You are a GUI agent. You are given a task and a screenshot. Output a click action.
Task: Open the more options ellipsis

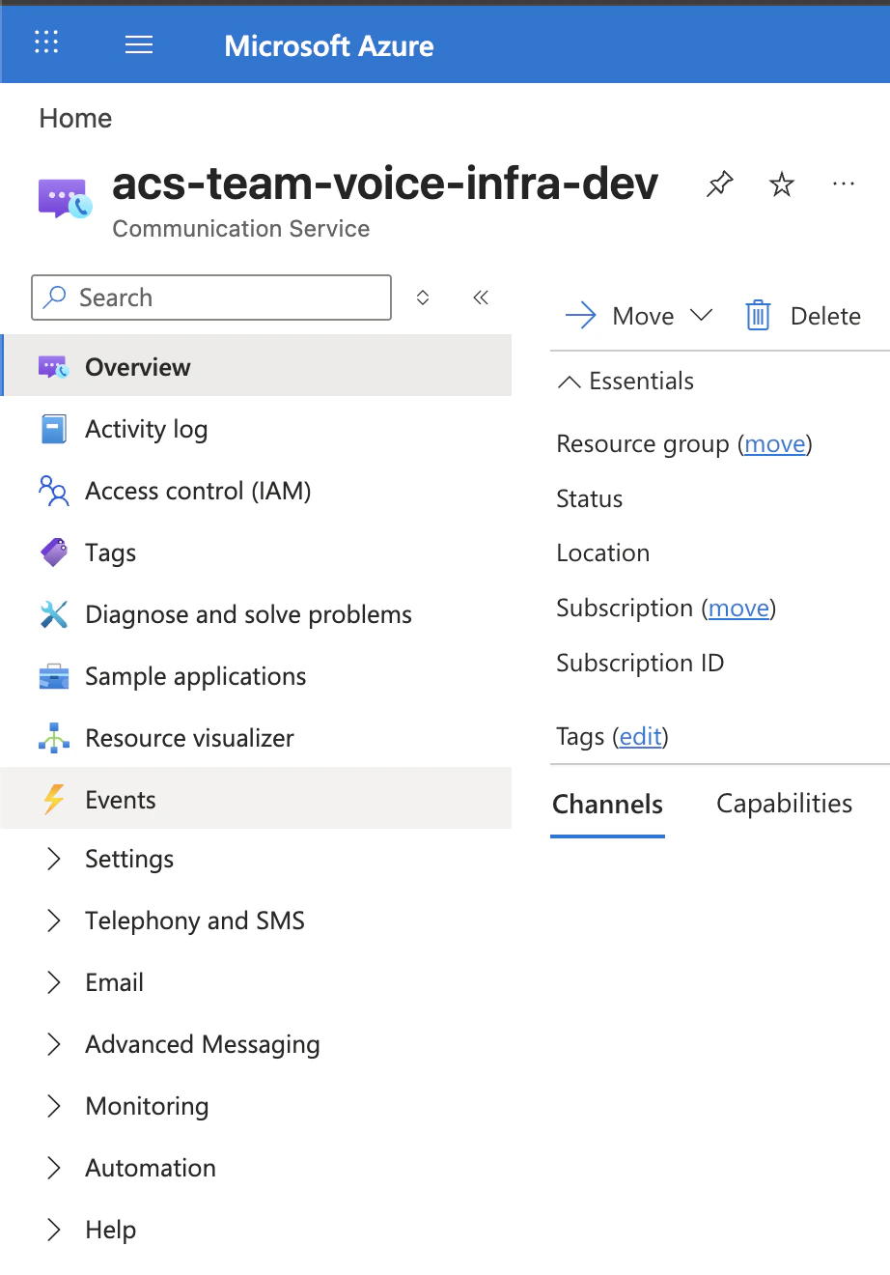coord(844,184)
